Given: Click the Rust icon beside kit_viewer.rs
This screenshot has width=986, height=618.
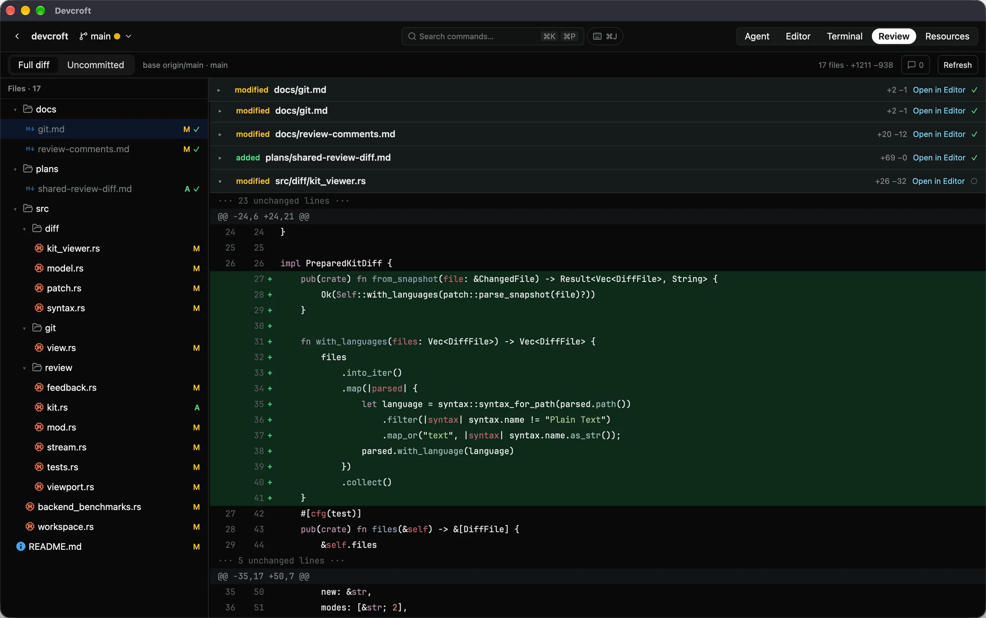Looking at the screenshot, I should tap(39, 248).
